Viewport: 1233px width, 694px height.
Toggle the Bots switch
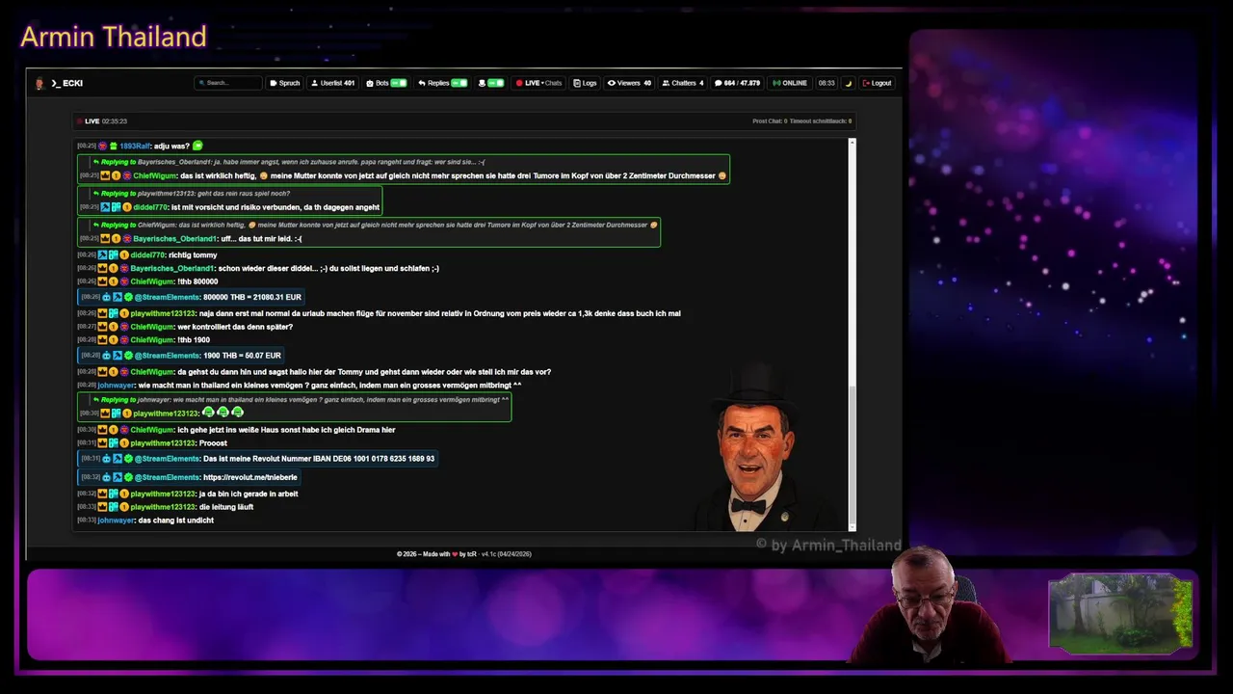pos(399,83)
